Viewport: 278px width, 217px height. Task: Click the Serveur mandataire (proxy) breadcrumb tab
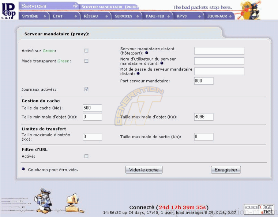[110, 7]
